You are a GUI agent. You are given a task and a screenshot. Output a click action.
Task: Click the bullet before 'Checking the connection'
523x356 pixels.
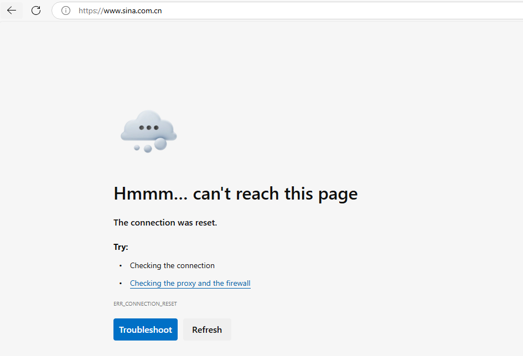[120, 265]
